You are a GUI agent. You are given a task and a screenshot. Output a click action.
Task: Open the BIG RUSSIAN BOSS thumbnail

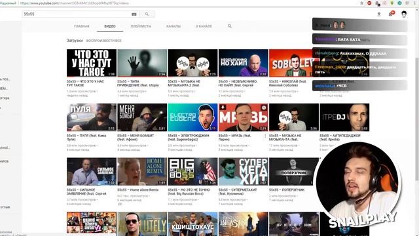click(192, 172)
